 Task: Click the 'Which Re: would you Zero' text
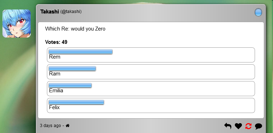click(x=75, y=29)
